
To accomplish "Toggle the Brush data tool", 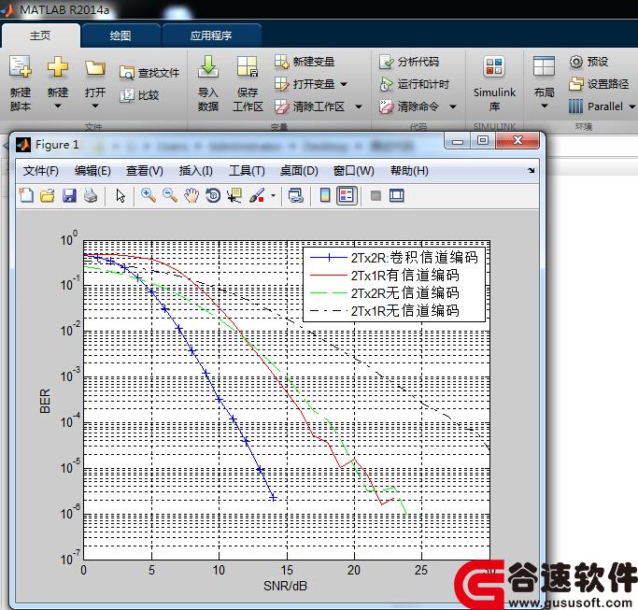I will point(257,196).
